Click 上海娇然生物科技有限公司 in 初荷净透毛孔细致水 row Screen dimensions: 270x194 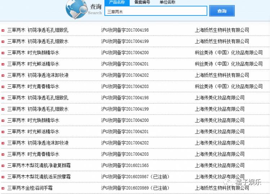pos(222,41)
